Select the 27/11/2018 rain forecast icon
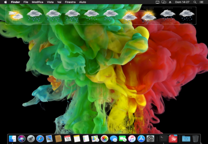This screenshot has height=144, width=208. [x=187, y=15]
